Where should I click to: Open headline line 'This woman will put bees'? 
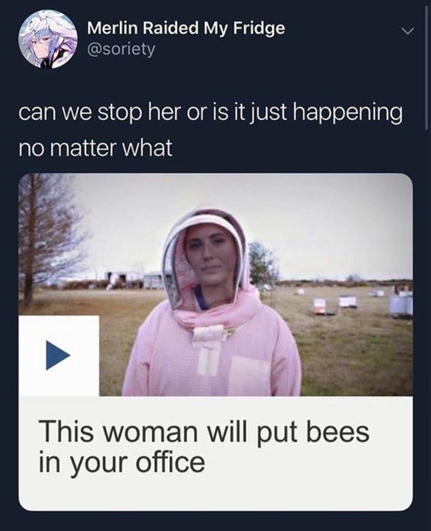[x=204, y=432]
